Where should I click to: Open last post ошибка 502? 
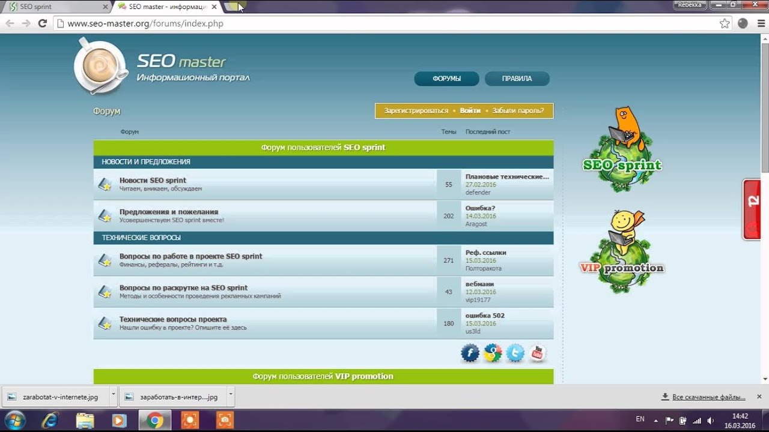tap(485, 316)
